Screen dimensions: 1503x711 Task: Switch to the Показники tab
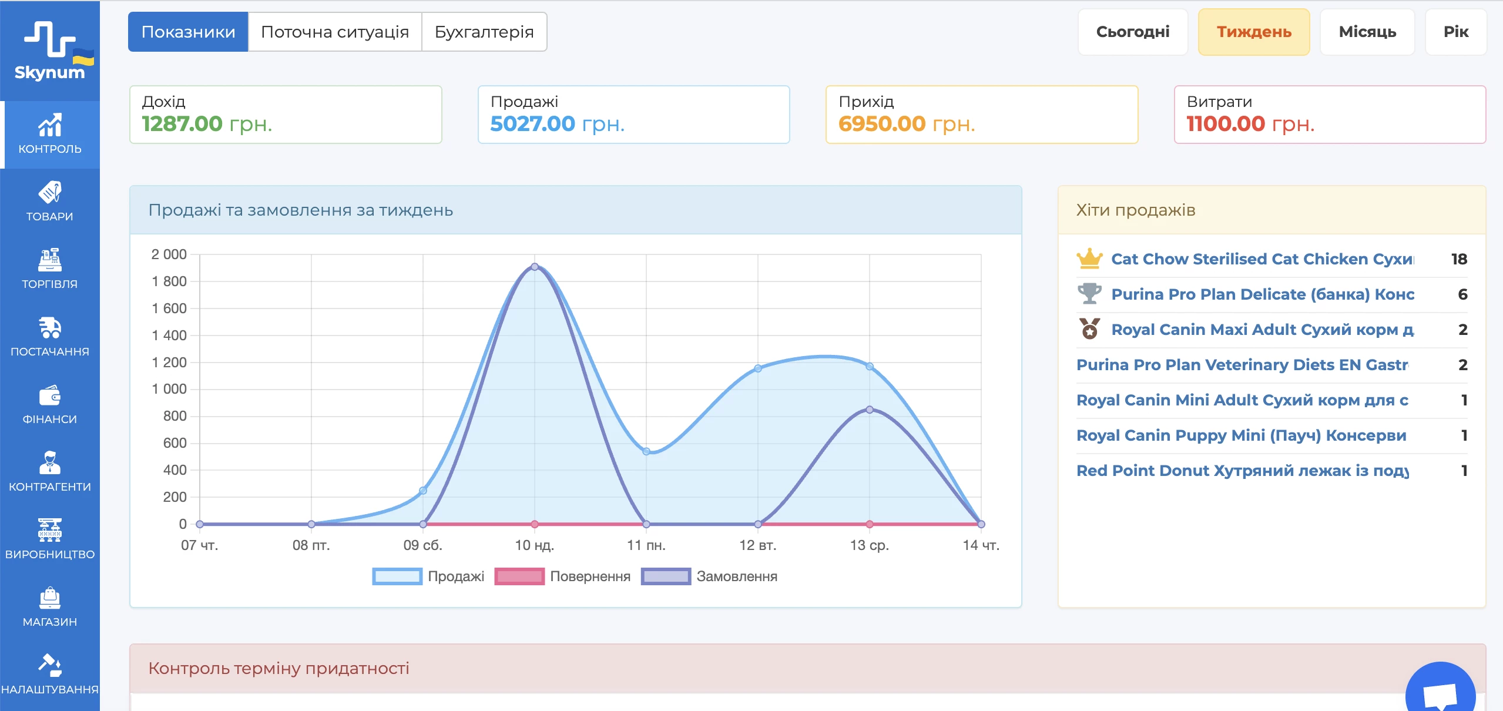(x=188, y=32)
